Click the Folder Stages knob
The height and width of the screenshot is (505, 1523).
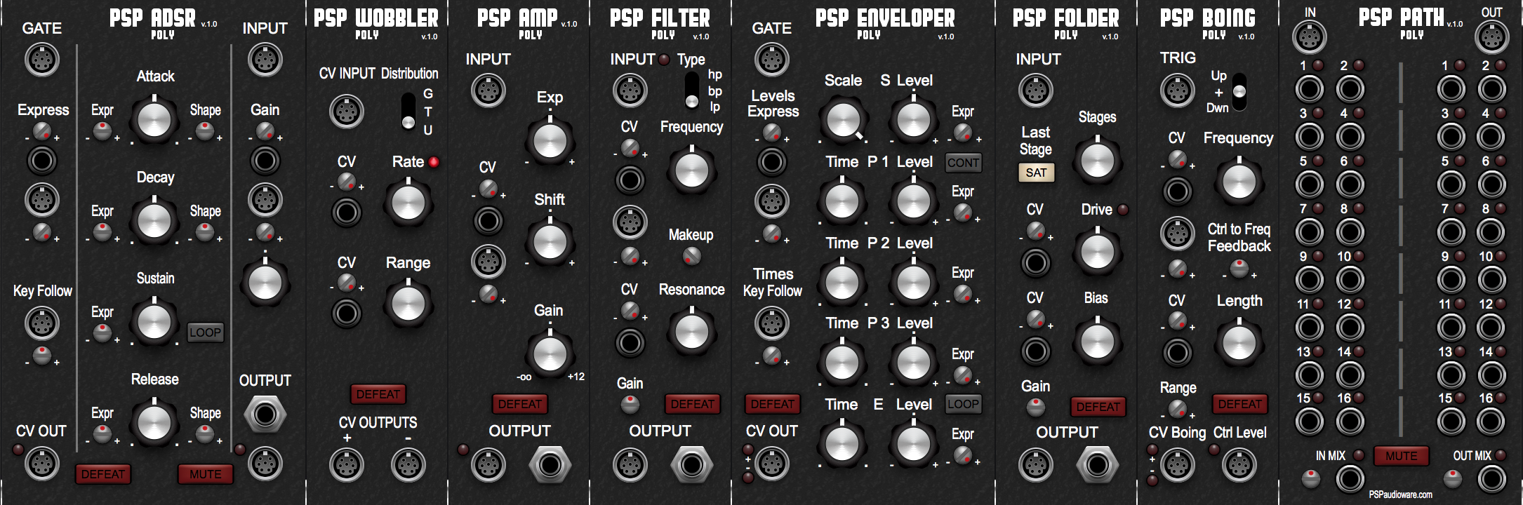[x=1098, y=161]
